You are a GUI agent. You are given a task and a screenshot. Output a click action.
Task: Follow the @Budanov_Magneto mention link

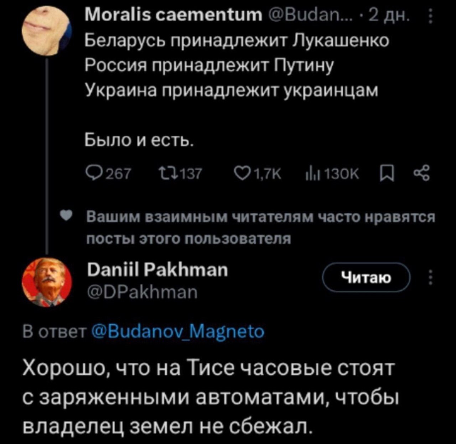178,331
